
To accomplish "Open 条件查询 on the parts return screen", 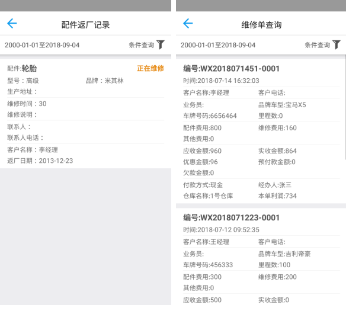I will (142, 45).
